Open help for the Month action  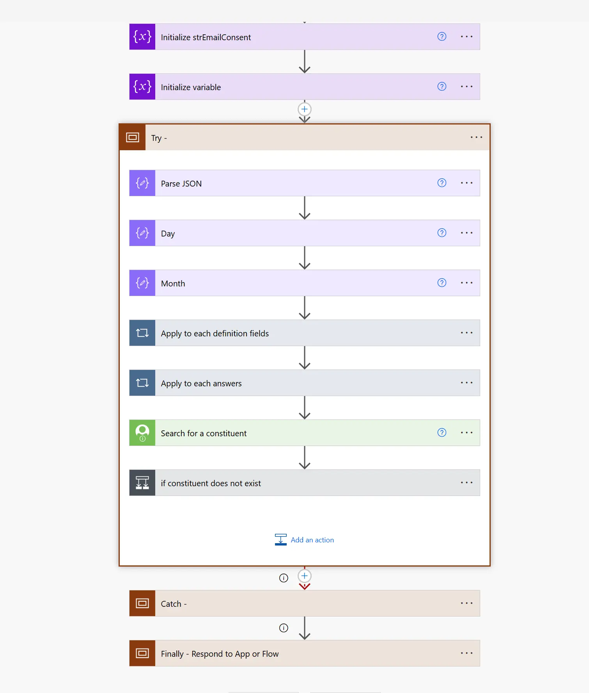[x=442, y=283]
